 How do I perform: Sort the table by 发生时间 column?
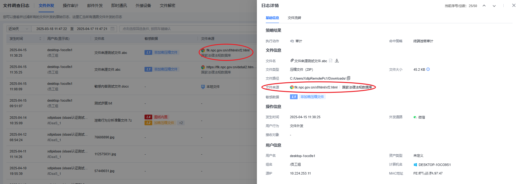[x=40, y=39]
